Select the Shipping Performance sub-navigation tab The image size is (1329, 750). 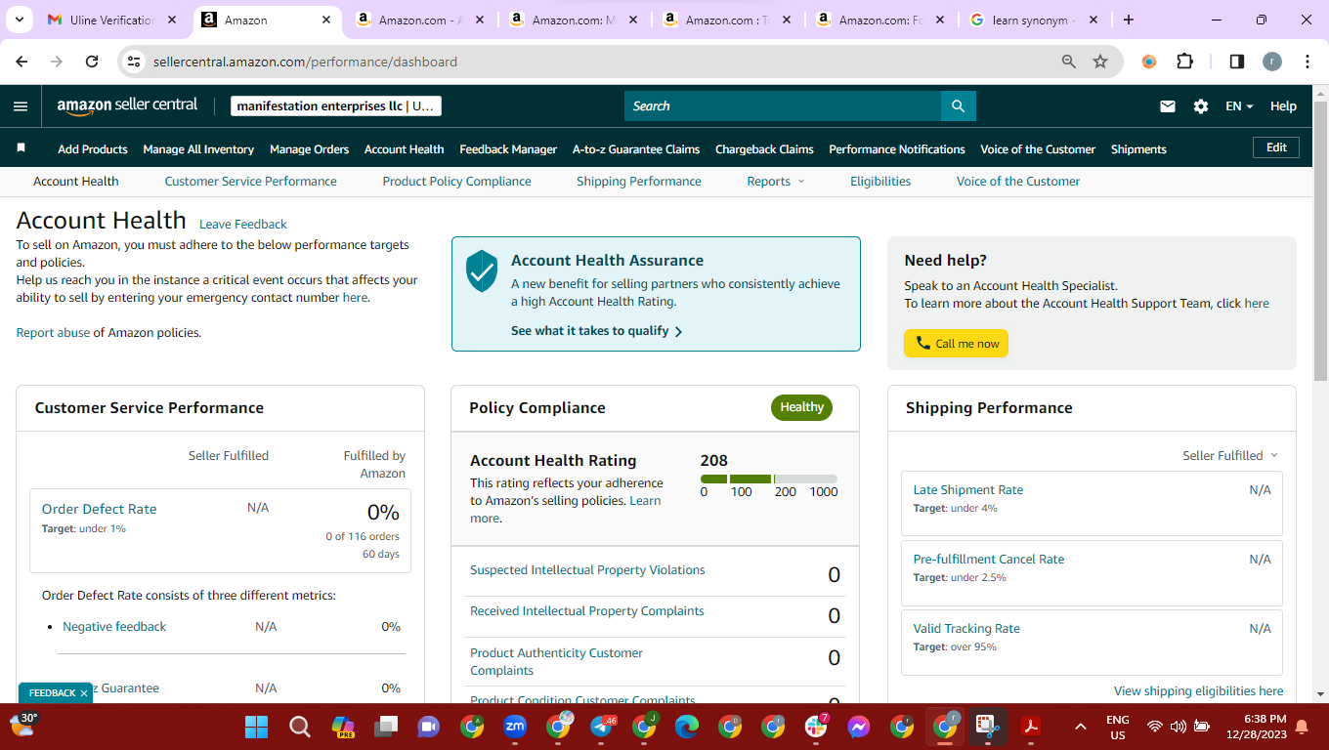click(639, 182)
